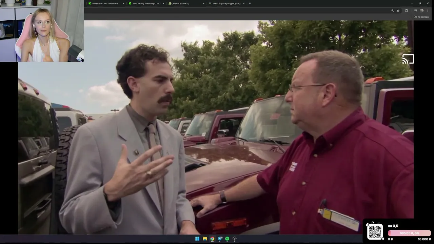Close the Фільм Борат tab

[x=243, y=3]
